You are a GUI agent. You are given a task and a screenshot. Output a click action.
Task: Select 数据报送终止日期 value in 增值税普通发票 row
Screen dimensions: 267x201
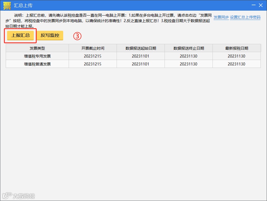(x=189, y=64)
